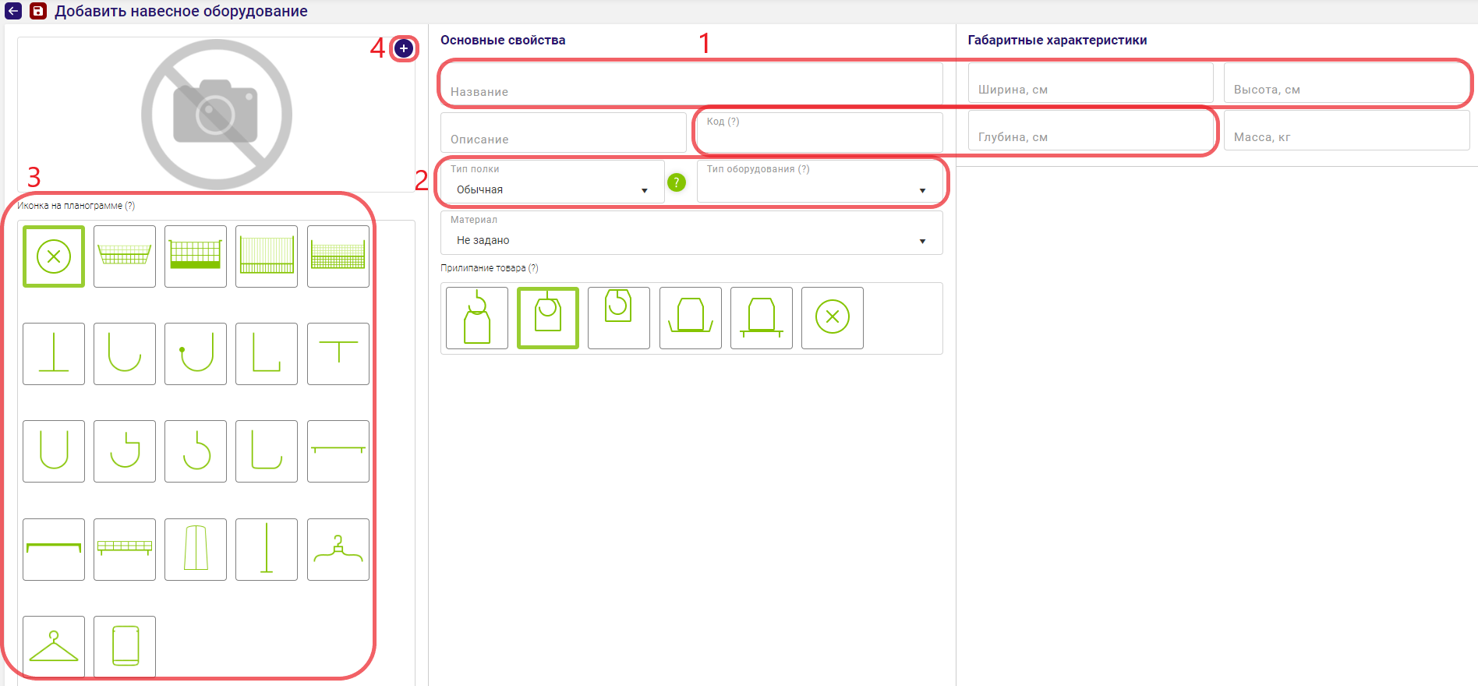Viewport: 1478px width, 686px height.
Task: Select the inverted-T stand planogram icon
Action: (x=54, y=354)
